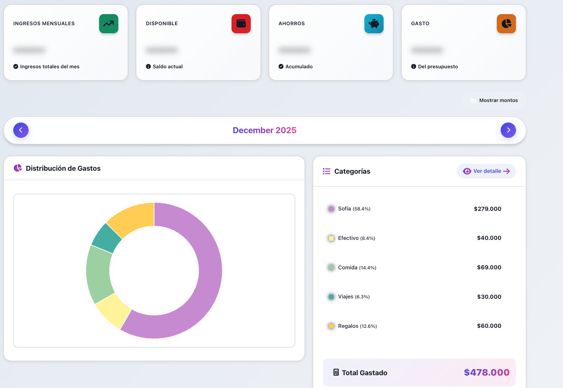Viewport: 563px width, 388px height.
Task: Open the orange pie chart icon on Gasto card
Action: point(506,24)
